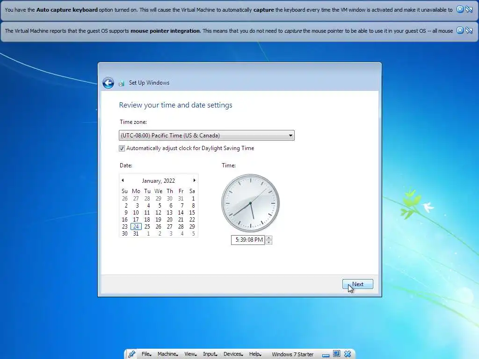
Task: Select date 9 in the calendar
Action: [x=125, y=213]
